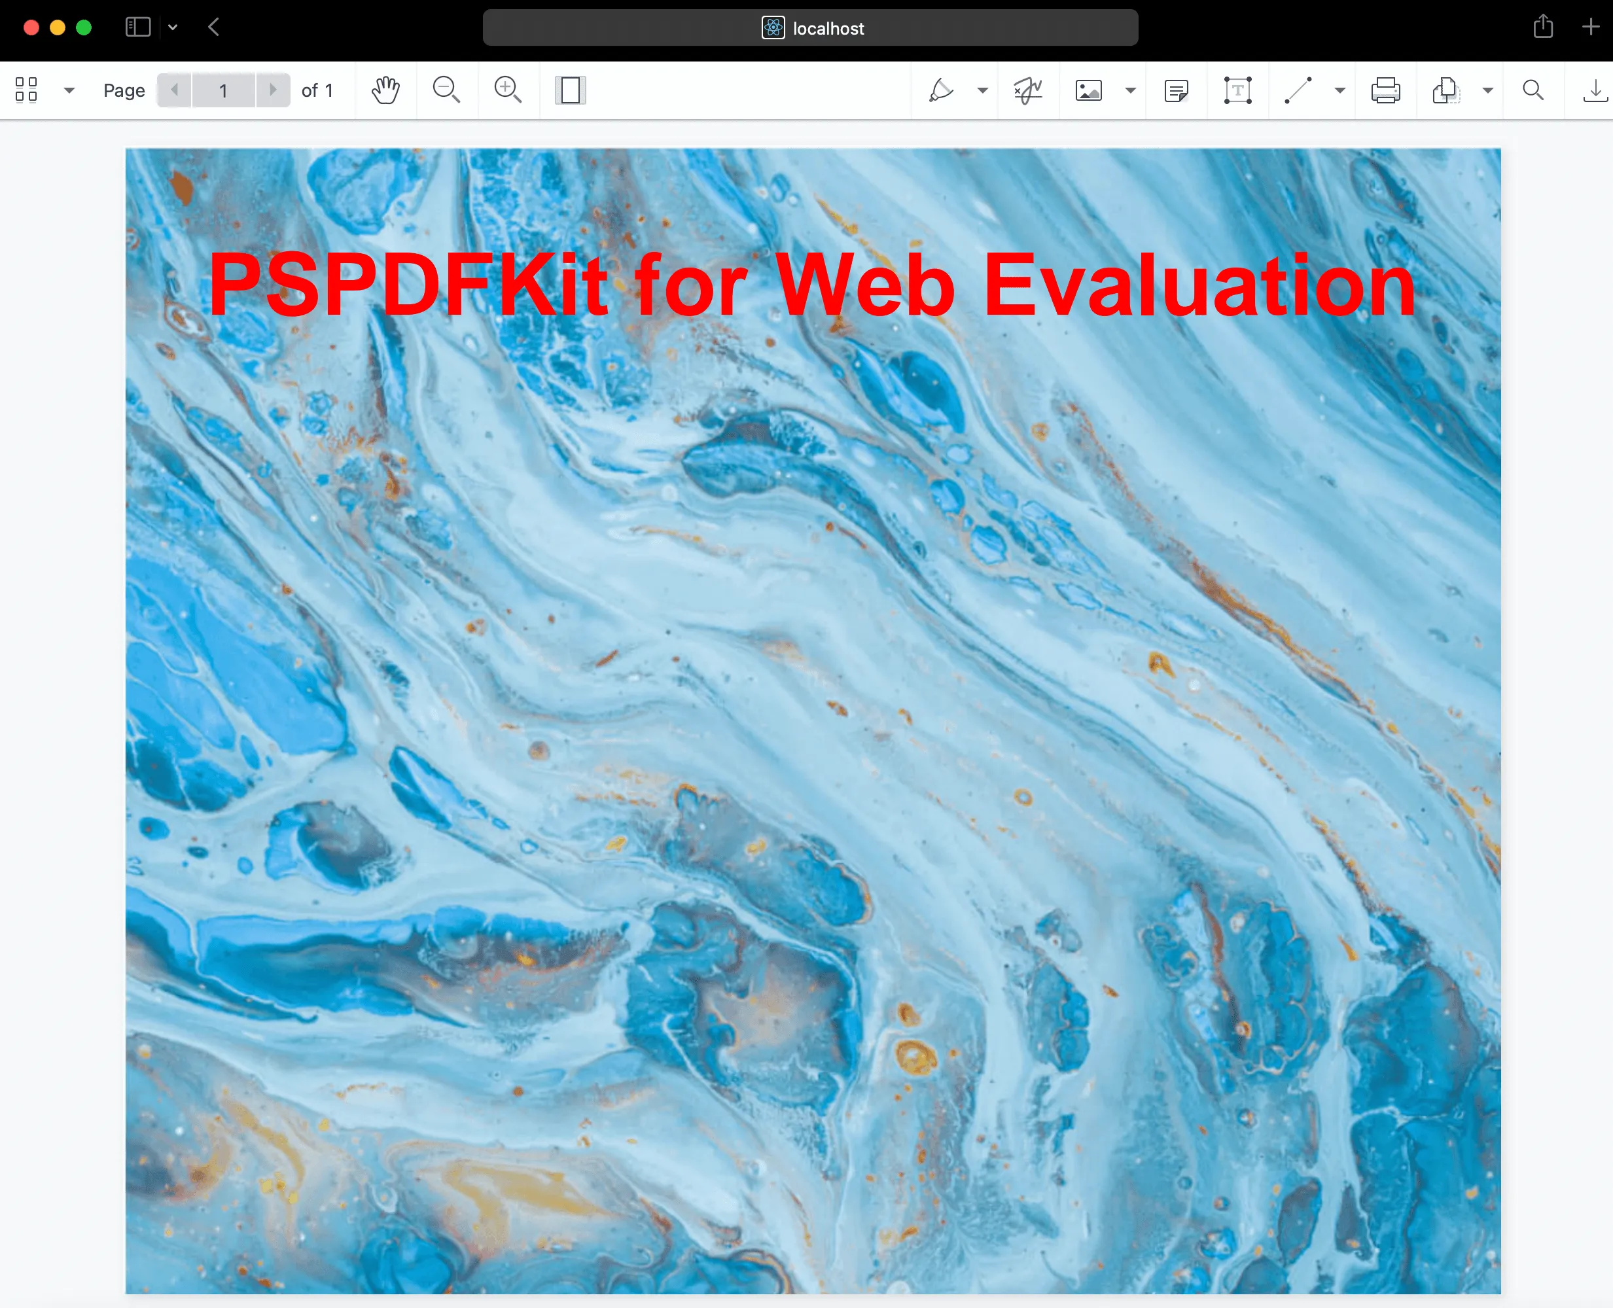Open the document editor tool
Screen dimensions: 1613x1308
tap(1445, 90)
